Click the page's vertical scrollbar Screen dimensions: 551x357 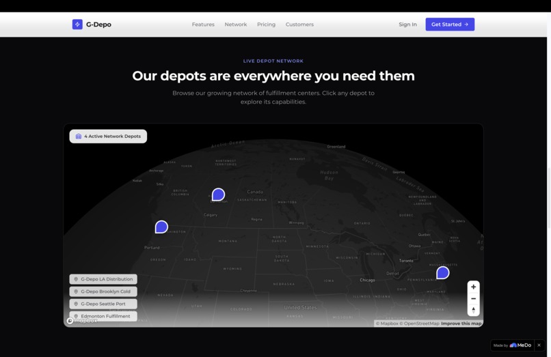[x=549, y=197]
